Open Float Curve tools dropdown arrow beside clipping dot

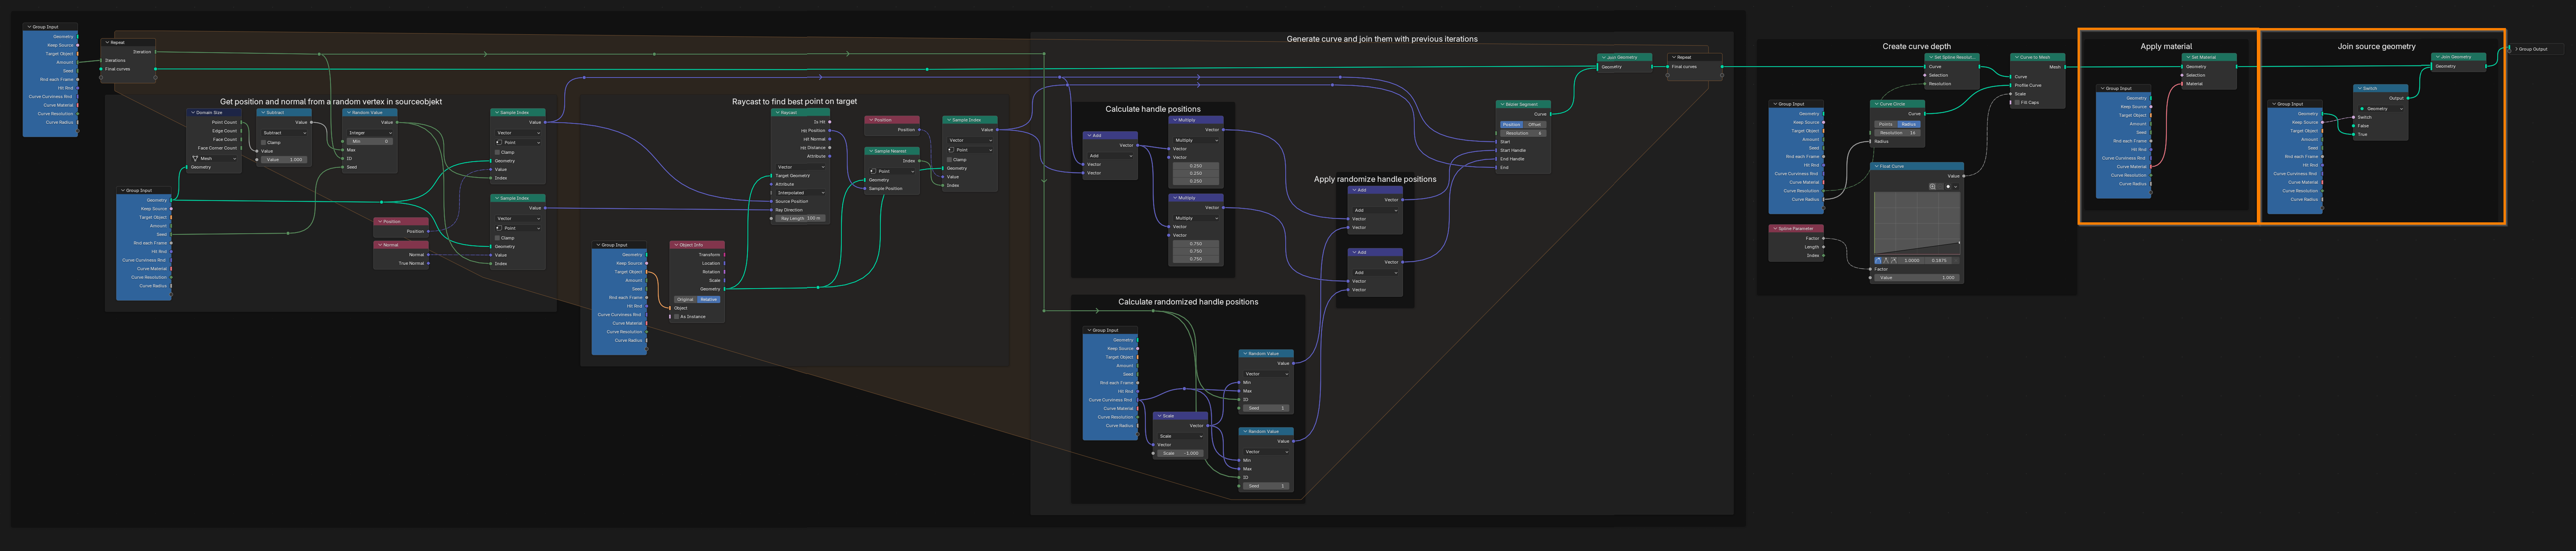[x=1956, y=187]
